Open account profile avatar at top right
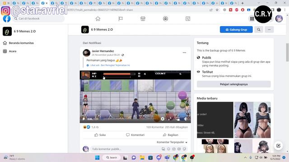This screenshot has height=162, width=289. pos(279,18)
